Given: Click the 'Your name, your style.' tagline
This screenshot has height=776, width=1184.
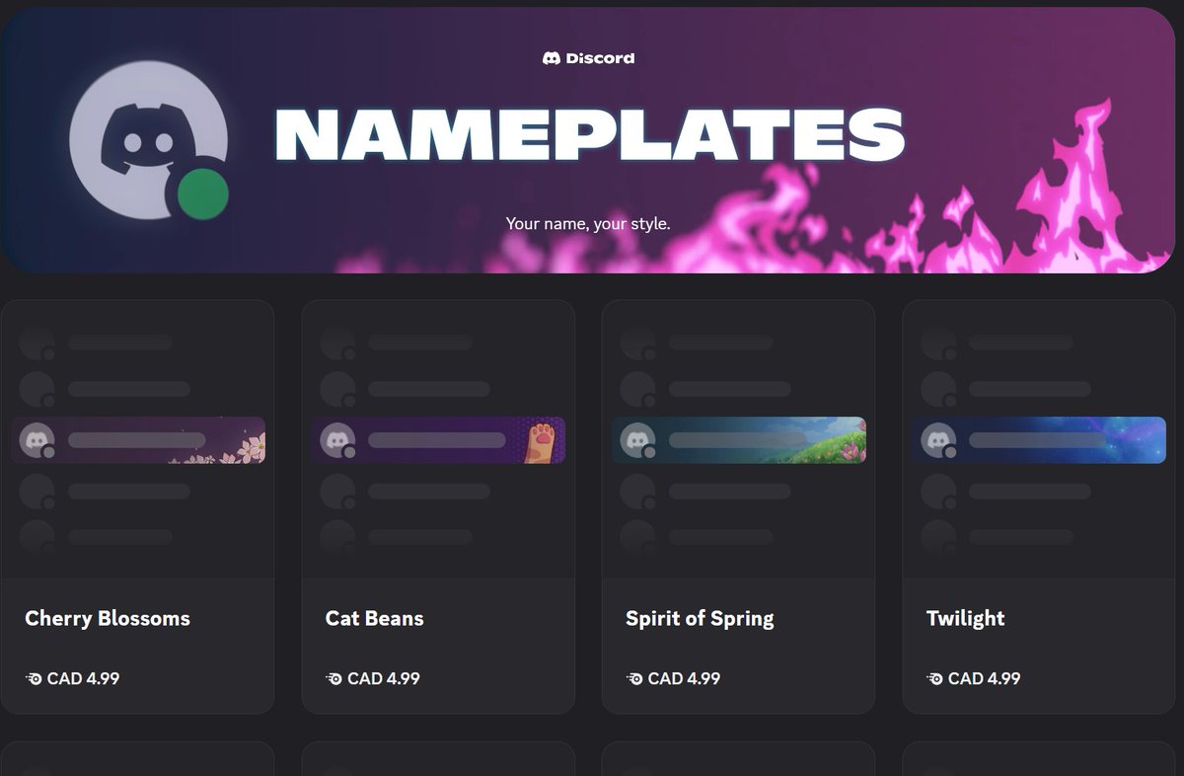Looking at the screenshot, I should (x=588, y=224).
